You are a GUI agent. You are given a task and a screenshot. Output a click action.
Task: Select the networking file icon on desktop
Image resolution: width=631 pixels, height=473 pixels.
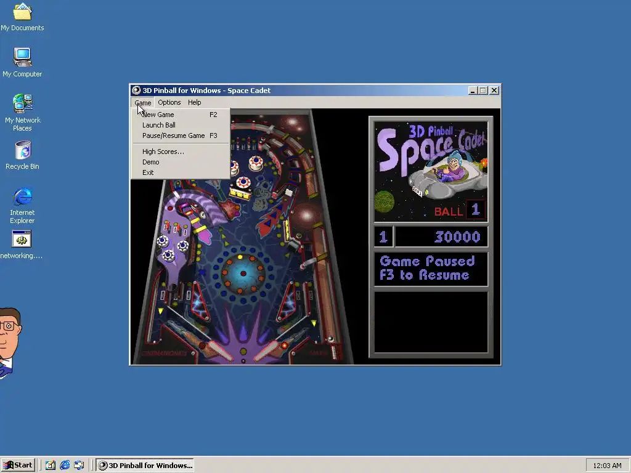point(22,245)
